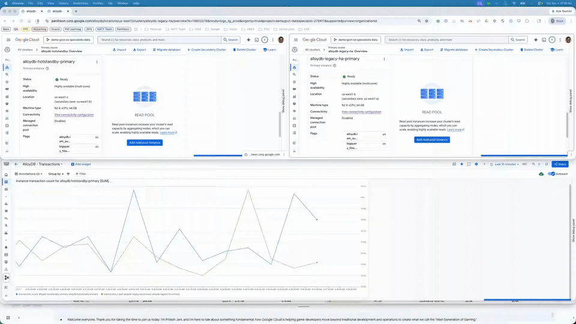
Task: Click Delete Cluster in left pane
Action: click(x=244, y=50)
